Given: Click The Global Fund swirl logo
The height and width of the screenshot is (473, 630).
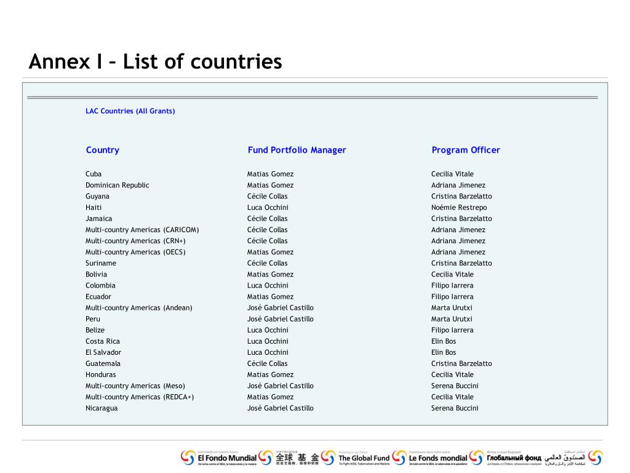Looking at the screenshot, I should tap(328, 458).
